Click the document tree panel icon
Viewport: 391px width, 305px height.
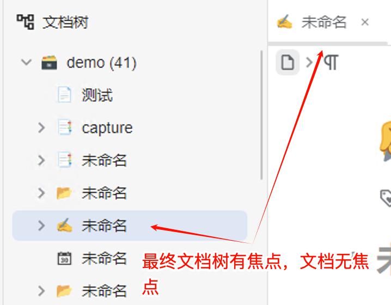(25, 22)
